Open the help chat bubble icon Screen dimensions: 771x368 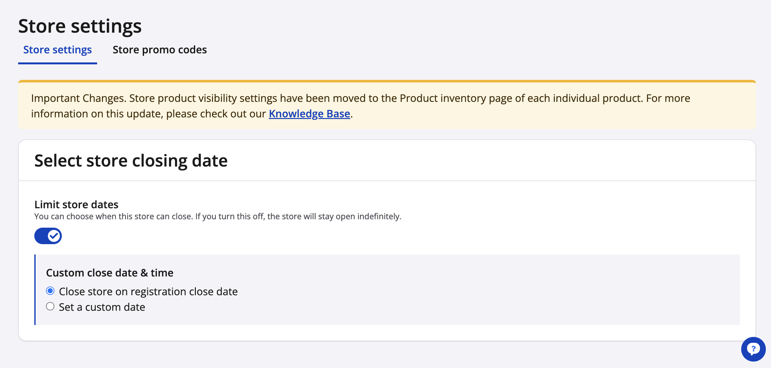[753, 349]
